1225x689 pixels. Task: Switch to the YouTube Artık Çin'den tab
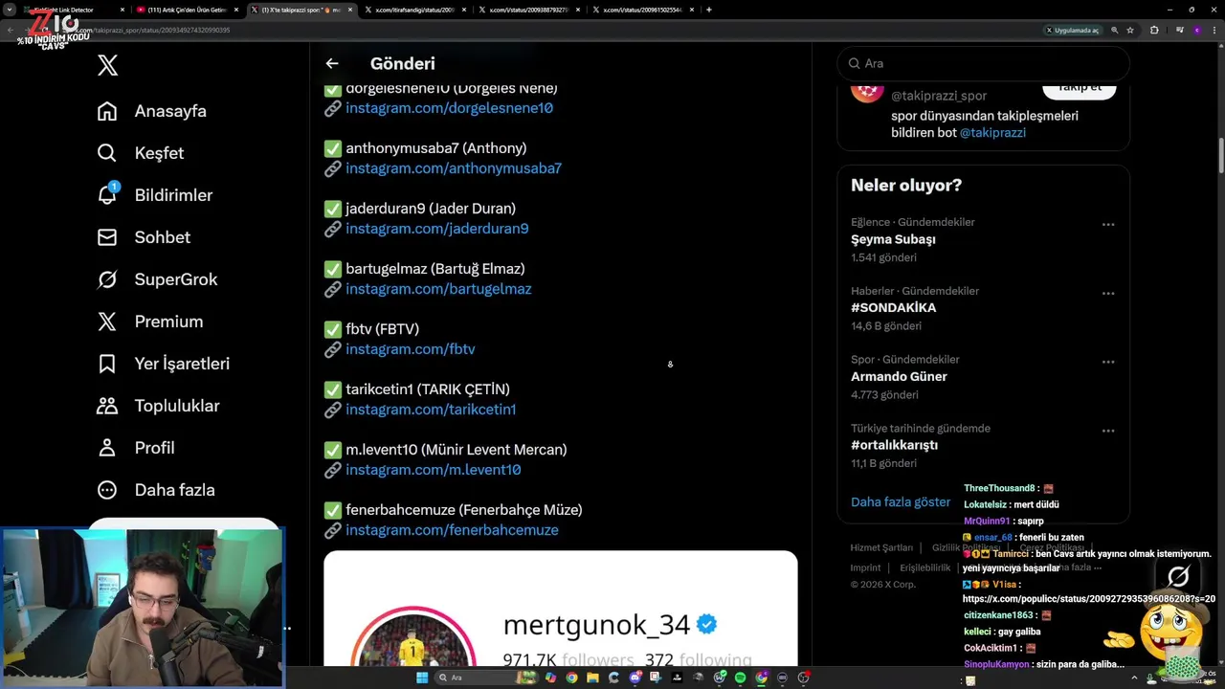tap(187, 10)
